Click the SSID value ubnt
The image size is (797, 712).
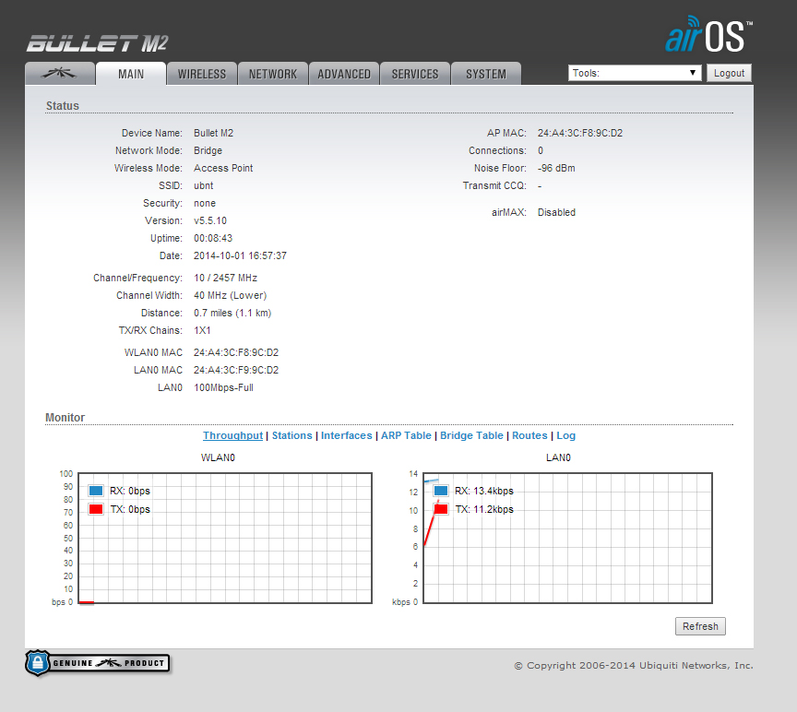[x=203, y=185]
